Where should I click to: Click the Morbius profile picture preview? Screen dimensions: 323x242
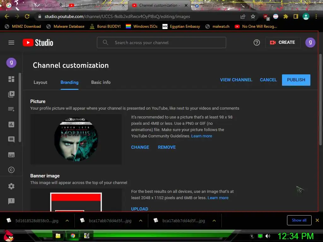[x=76, y=139]
